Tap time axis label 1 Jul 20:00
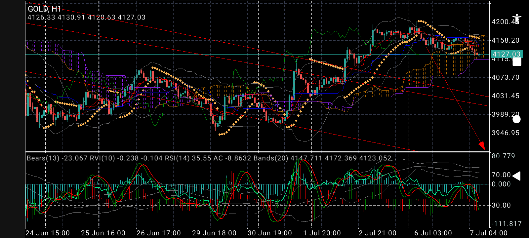 tap(322, 233)
